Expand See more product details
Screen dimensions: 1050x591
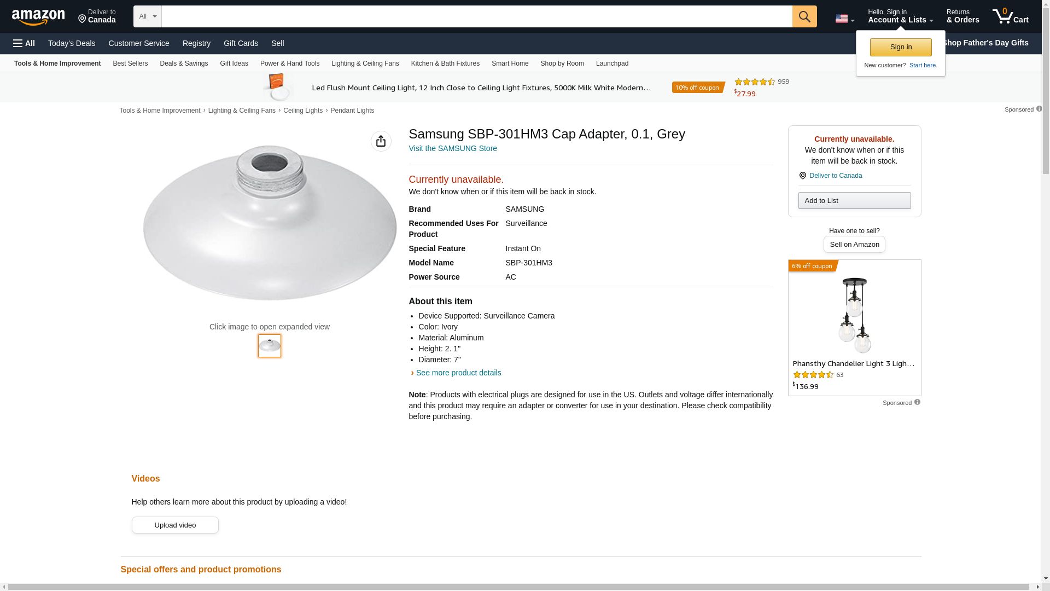coord(458,373)
